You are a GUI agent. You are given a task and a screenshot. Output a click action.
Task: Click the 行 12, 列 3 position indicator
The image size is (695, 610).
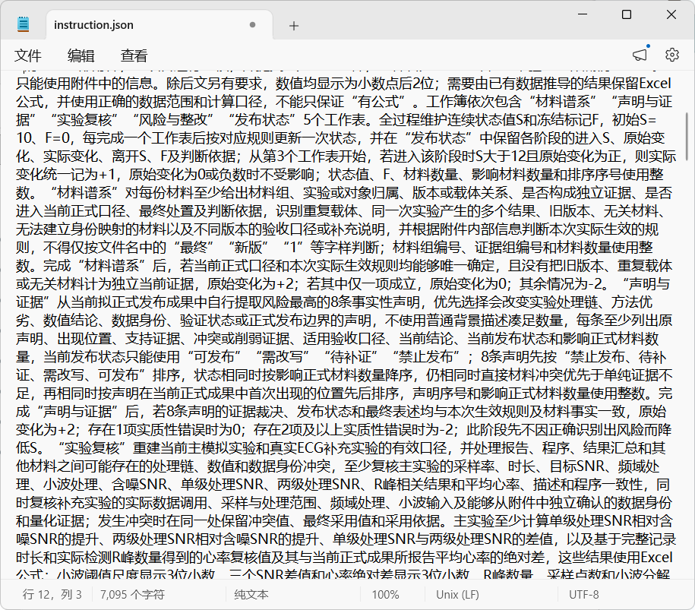[52, 595]
